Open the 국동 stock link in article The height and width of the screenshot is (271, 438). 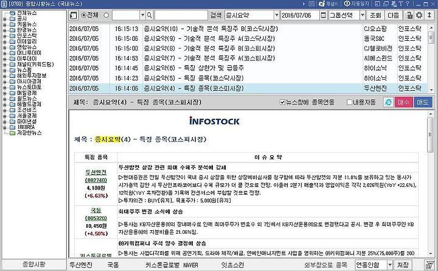96,210
